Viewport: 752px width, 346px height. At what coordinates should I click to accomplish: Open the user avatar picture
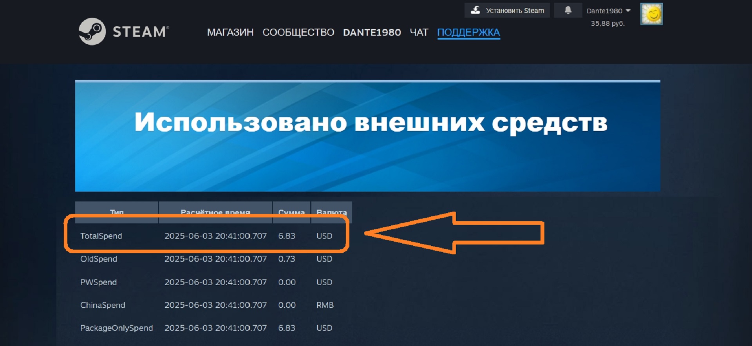[x=651, y=14]
